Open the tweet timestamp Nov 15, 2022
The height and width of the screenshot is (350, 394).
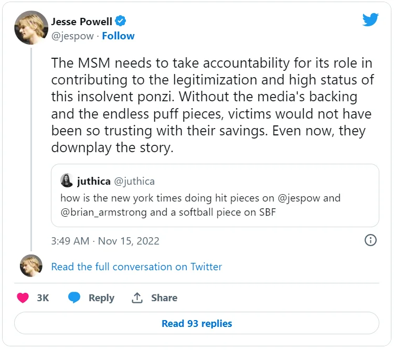point(105,241)
